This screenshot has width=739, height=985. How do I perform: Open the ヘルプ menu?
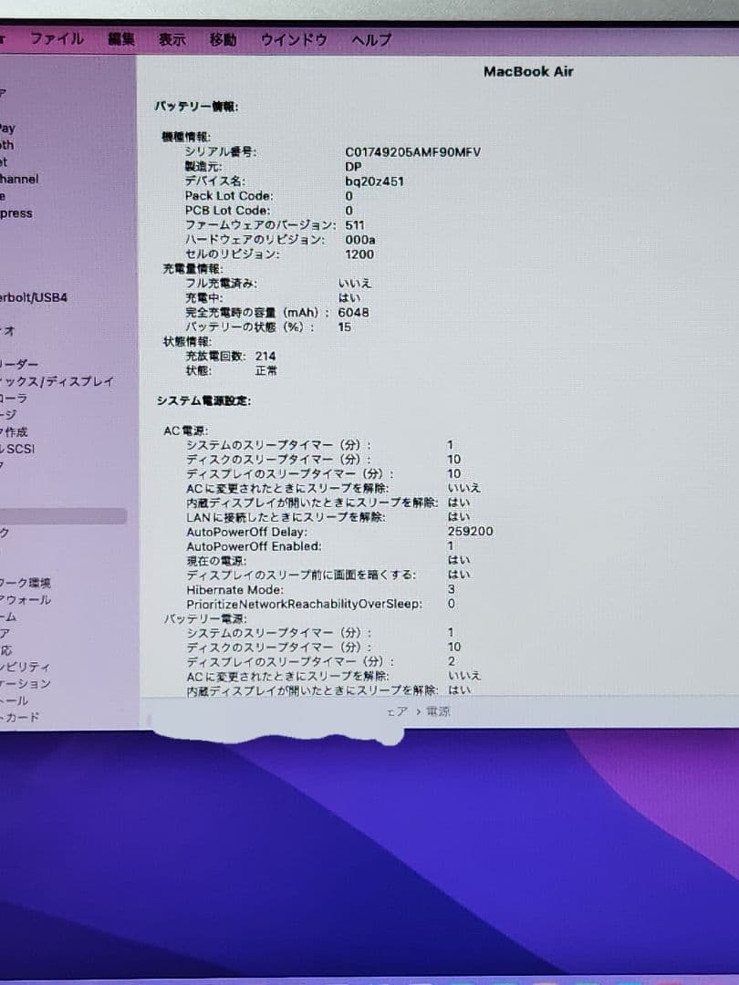tap(370, 41)
